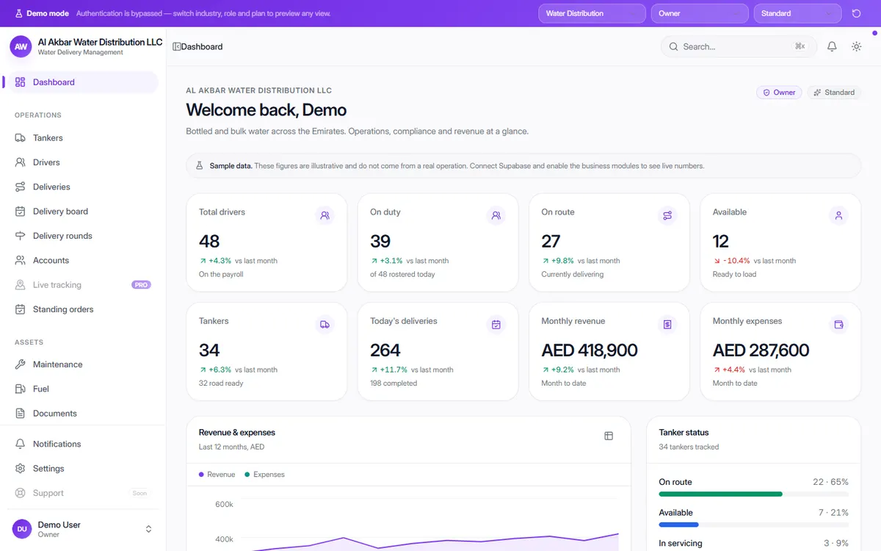
Task: Click the Total drivers card icon
Action: point(325,216)
